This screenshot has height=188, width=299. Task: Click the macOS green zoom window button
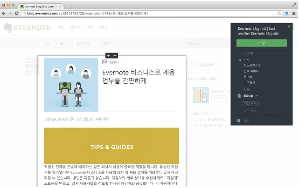13,5
